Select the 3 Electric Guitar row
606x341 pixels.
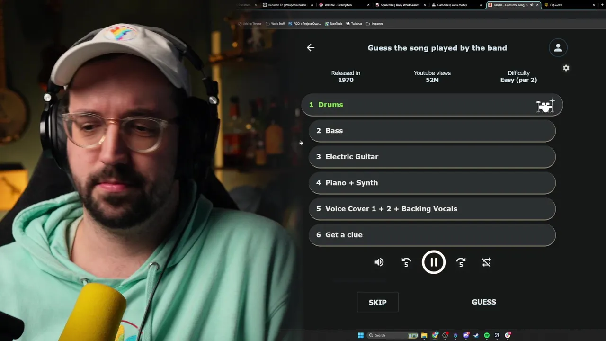pyautogui.click(x=432, y=157)
